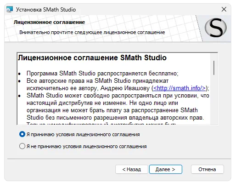Click the line 'Studio без письменного разрешения владельца'
Screen dimensions: 235x184
pyautogui.click(x=93, y=118)
